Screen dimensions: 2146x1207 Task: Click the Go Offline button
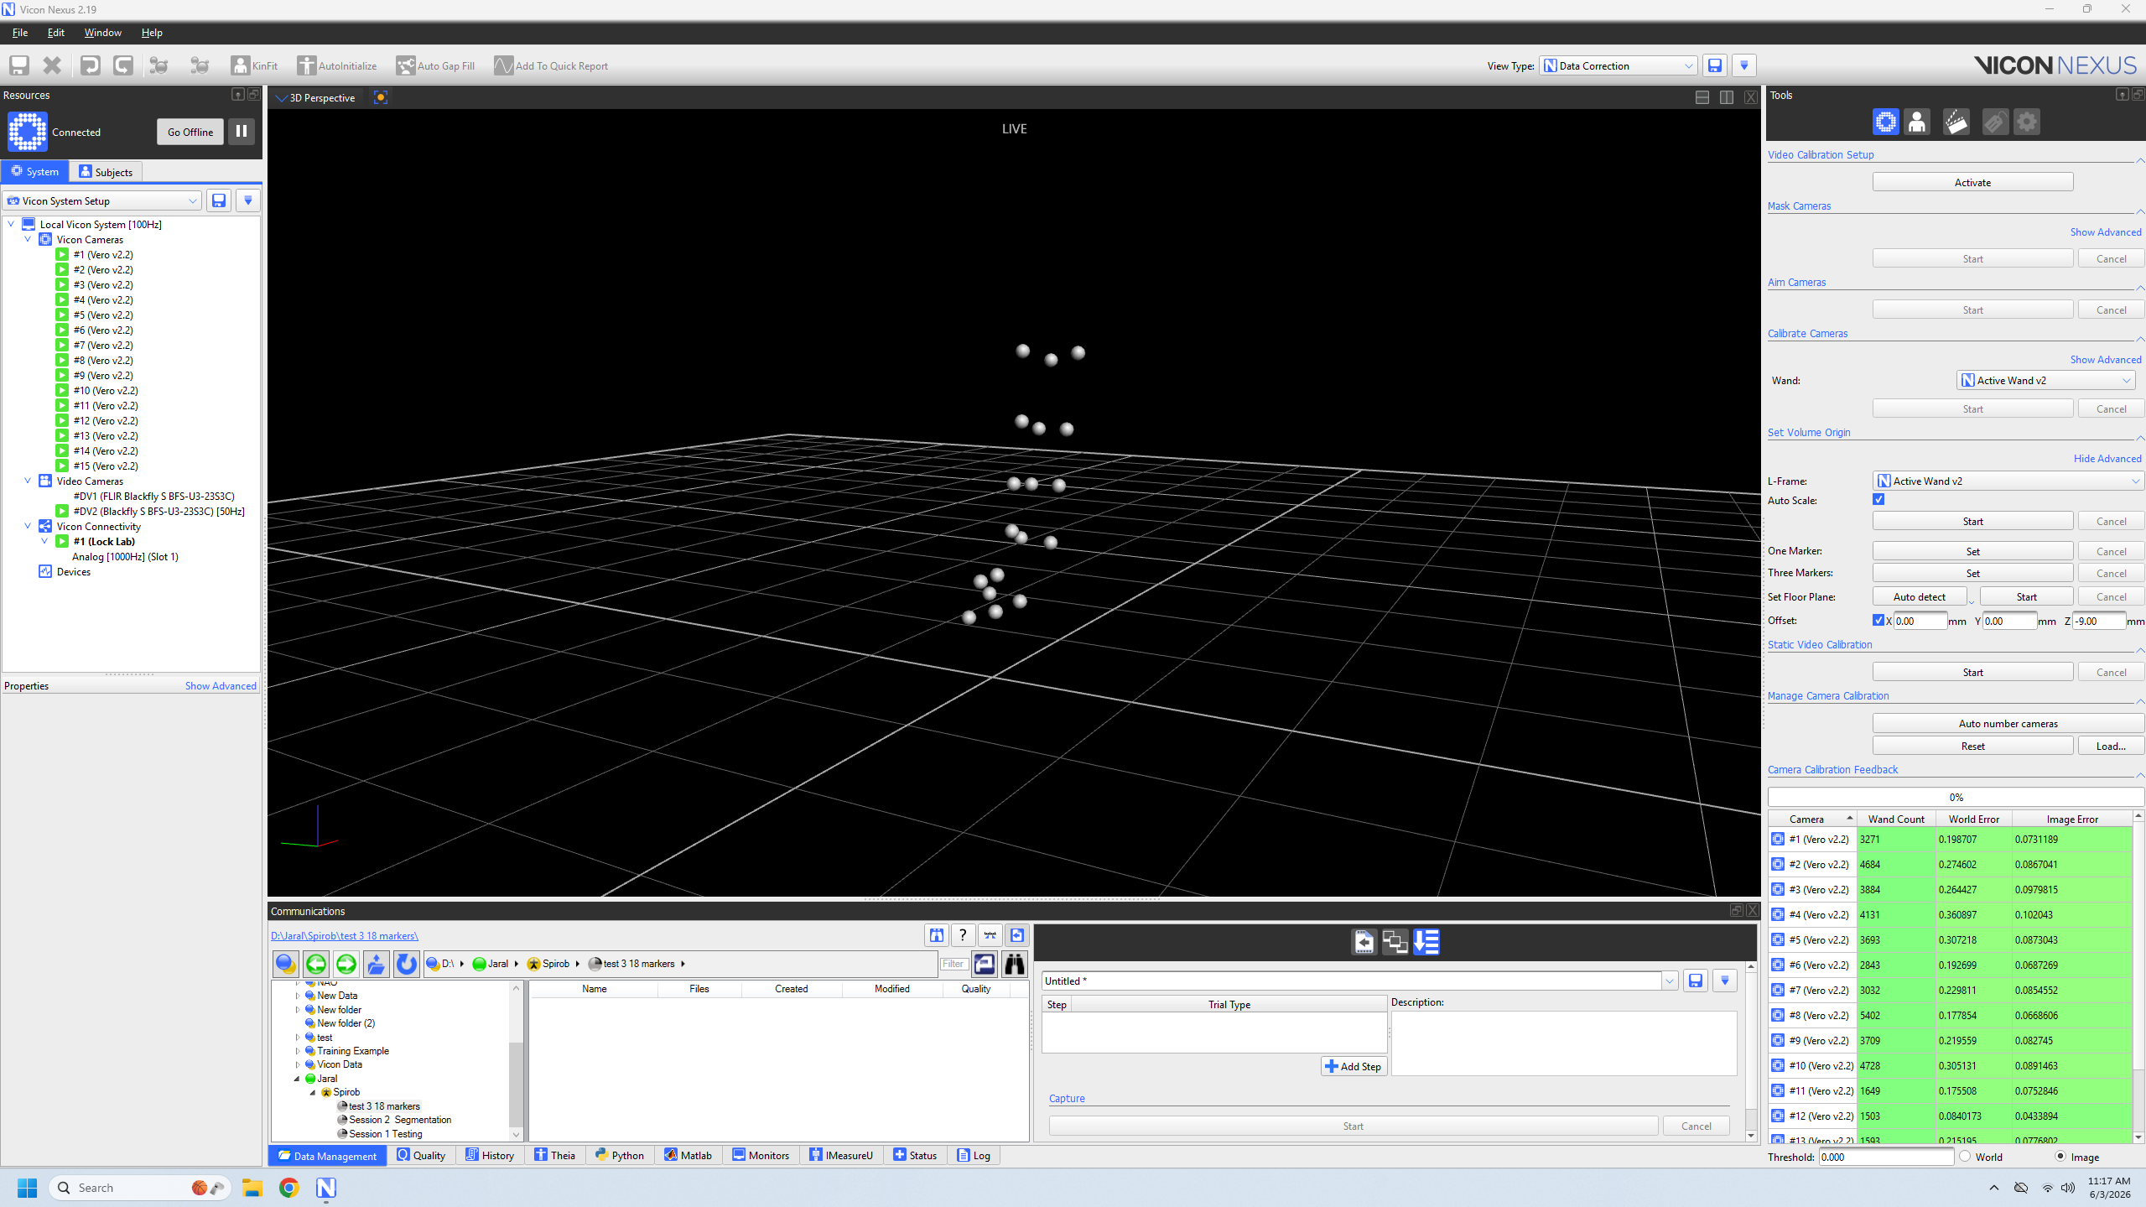(190, 132)
